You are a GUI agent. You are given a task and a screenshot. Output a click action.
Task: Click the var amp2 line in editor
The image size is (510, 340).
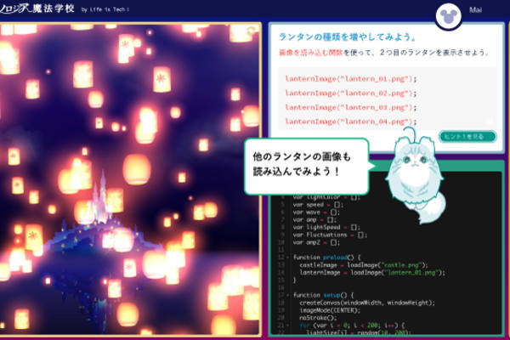(316, 243)
